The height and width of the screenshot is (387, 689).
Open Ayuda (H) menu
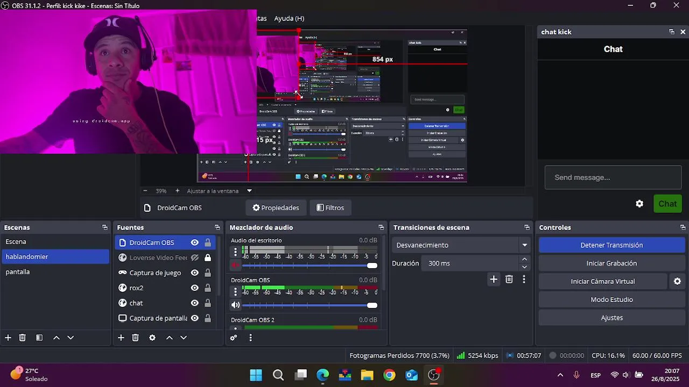(289, 18)
